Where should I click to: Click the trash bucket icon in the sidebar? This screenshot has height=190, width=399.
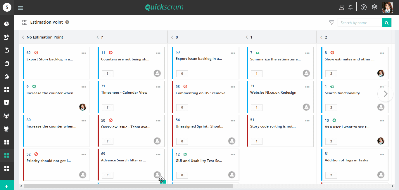(7, 102)
